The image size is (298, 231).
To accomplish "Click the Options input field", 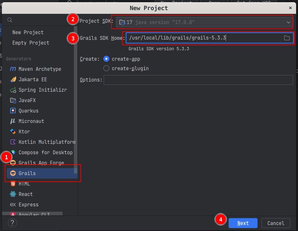I will [198, 80].
